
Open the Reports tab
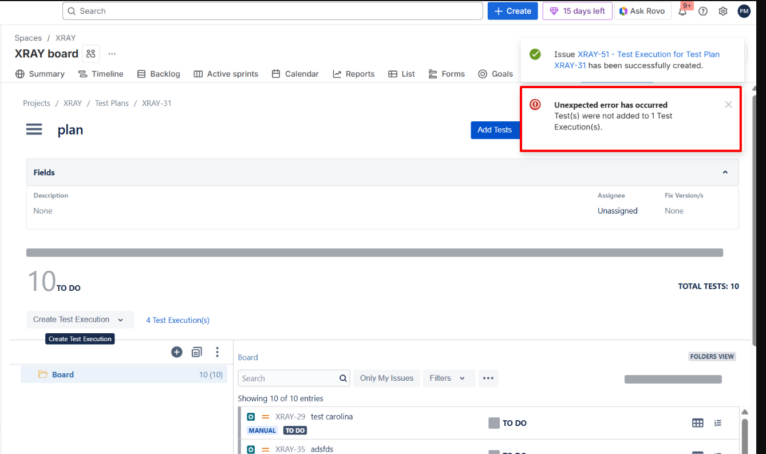click(x=353, y=74)
